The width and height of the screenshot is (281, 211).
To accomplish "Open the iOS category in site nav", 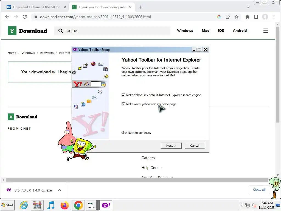I will pos(221,31).
